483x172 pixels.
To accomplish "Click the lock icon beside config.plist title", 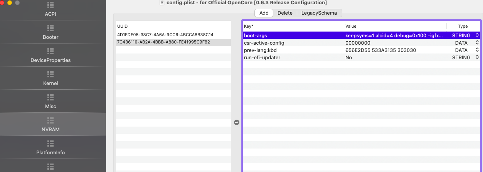I will click(162, 3).
